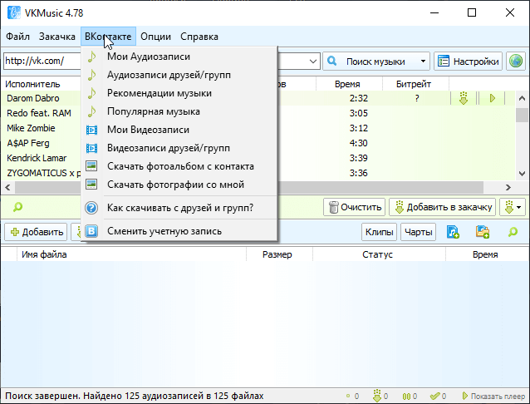Sort by Битрейт column header

point(415,84)
